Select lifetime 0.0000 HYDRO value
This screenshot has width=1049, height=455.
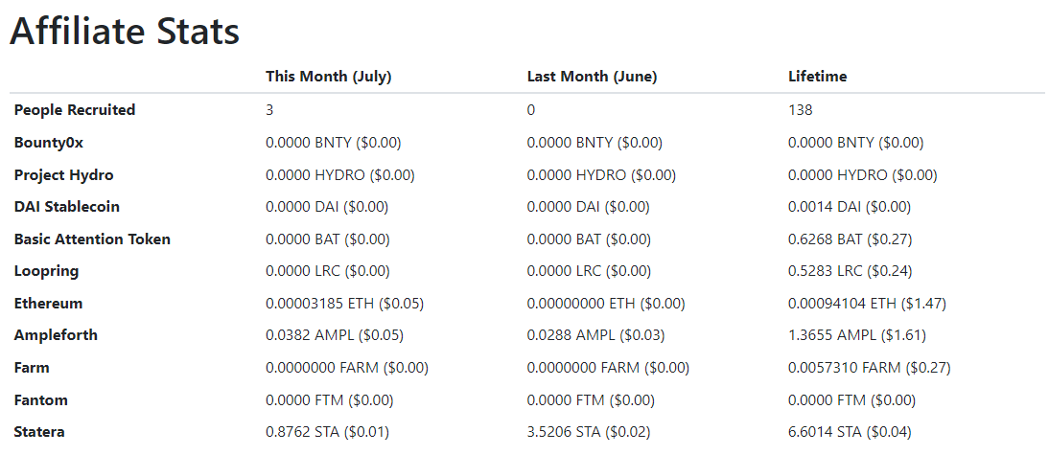(x=863, y=175)
